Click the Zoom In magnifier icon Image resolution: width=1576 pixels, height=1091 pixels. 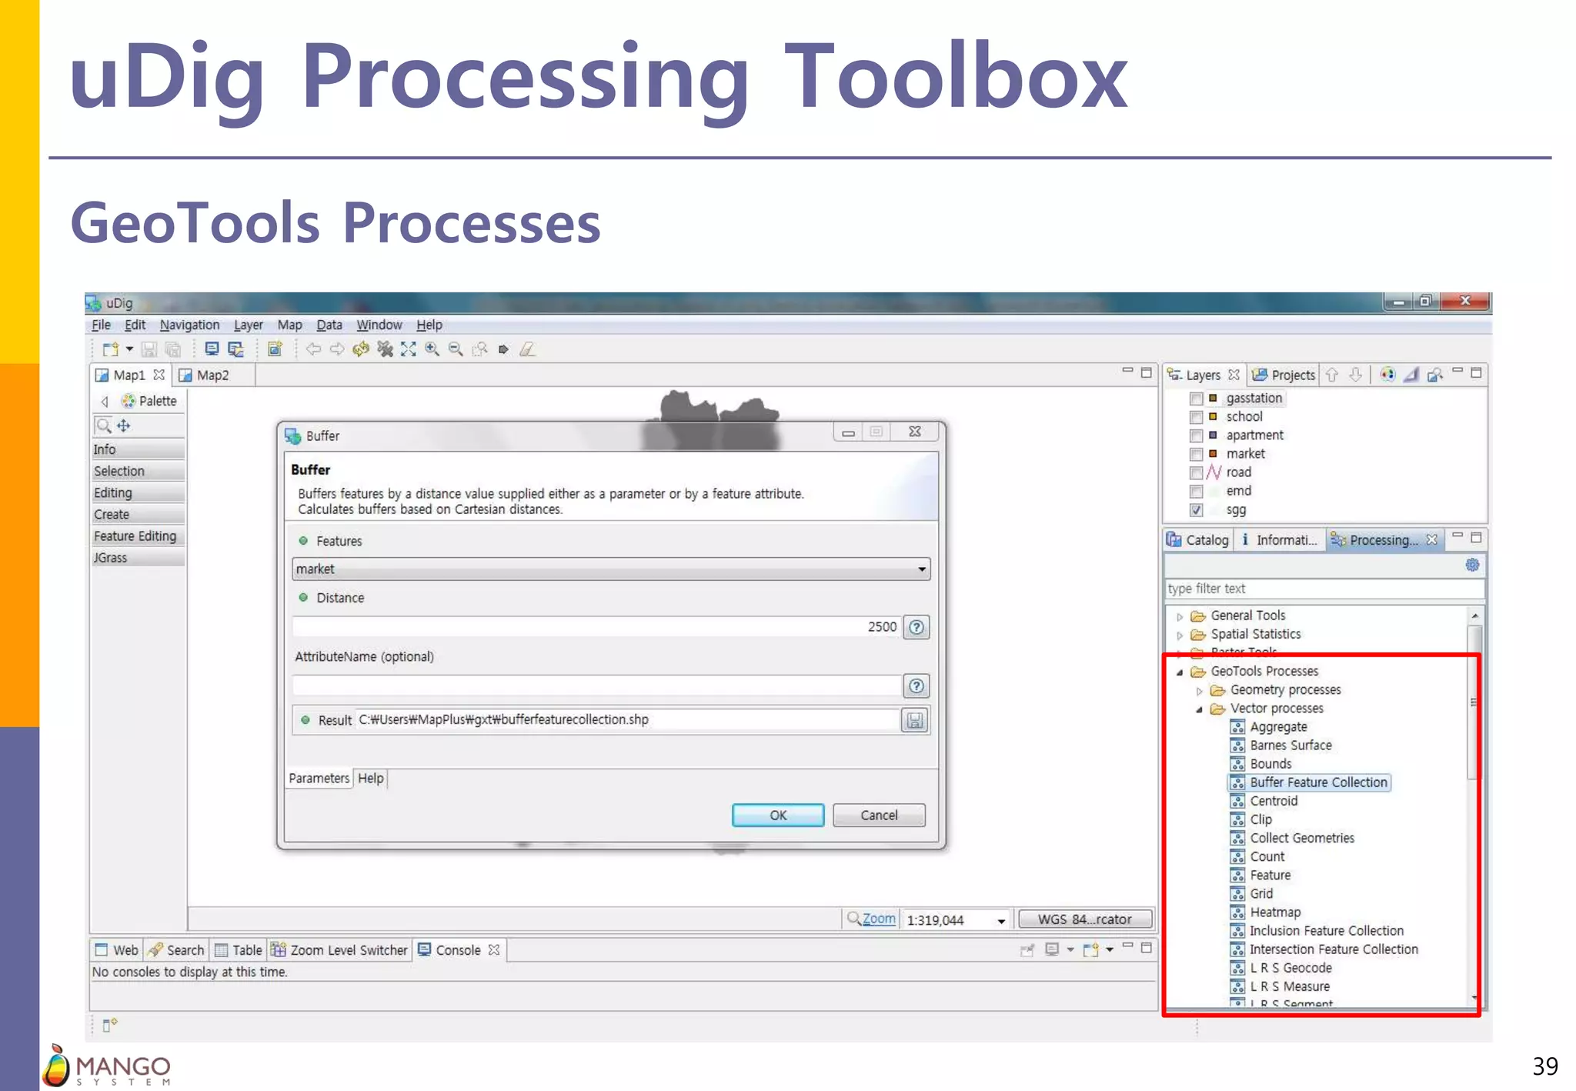point(432,349)
